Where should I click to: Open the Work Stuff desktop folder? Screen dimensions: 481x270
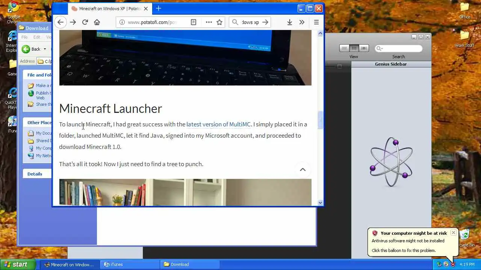(x=465, y=39)
